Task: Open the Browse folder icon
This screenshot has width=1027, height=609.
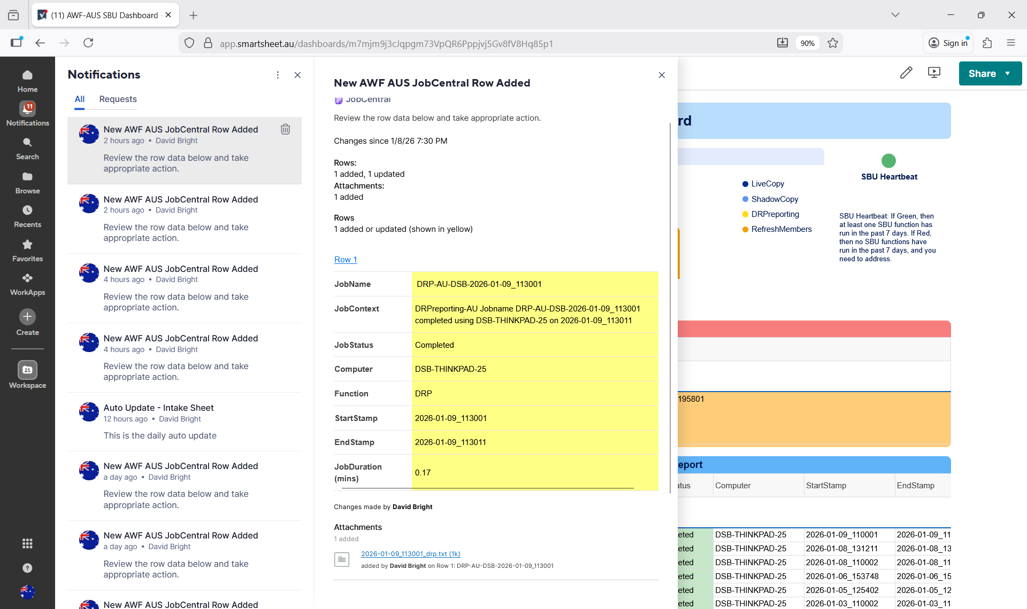Action: point(27,183)
